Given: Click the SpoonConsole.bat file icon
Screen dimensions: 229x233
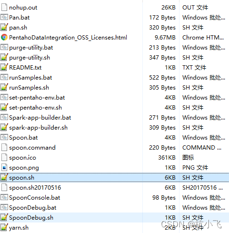Looking at the screenshot, I should 4,197.
